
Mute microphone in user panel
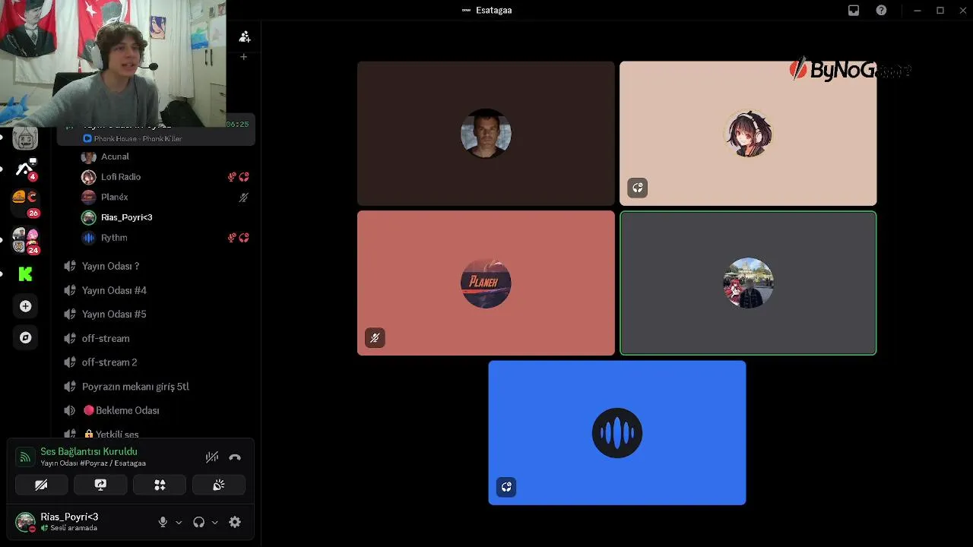[163, 522]
